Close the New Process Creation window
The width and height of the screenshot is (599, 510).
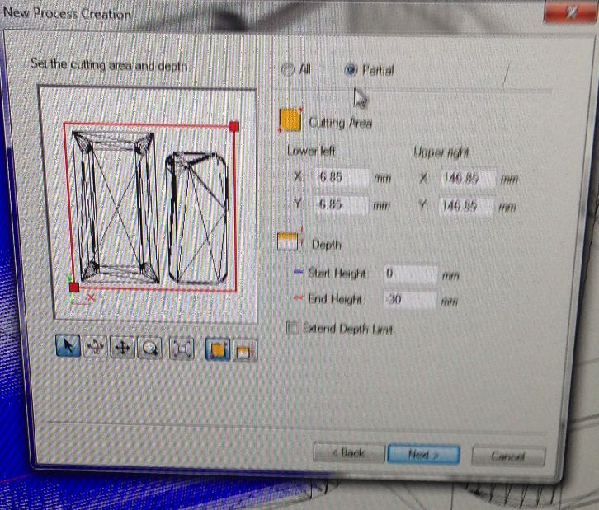click(x=570, y=13)
